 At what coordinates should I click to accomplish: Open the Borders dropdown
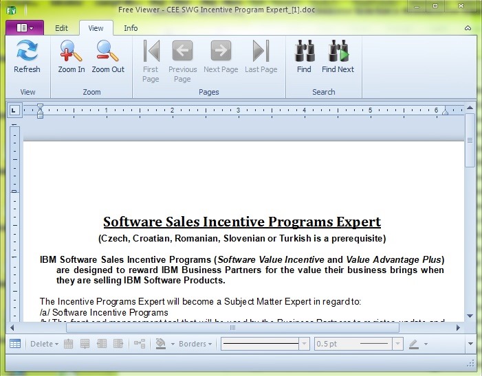(195, 344)
